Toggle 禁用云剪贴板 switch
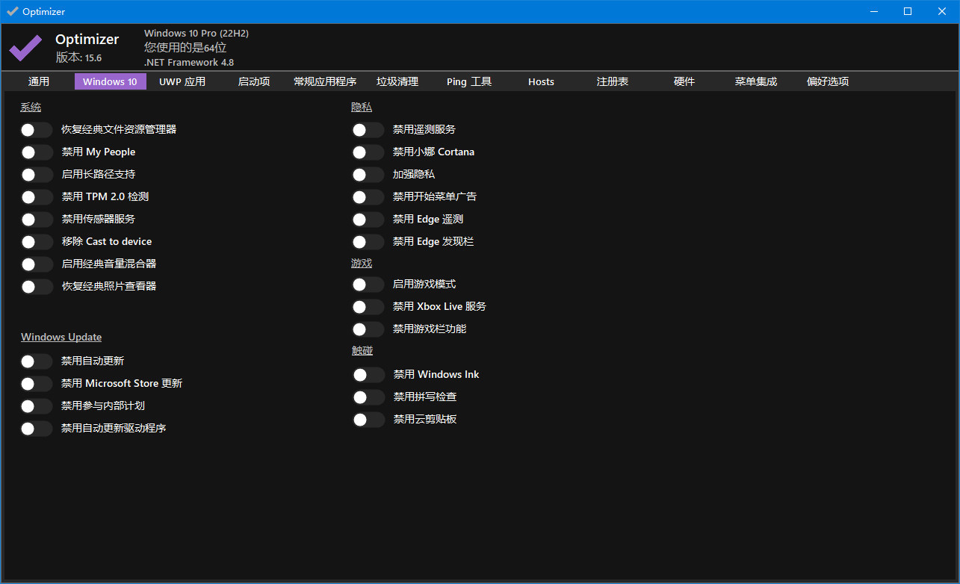960x584 pixels. point(369,420)
